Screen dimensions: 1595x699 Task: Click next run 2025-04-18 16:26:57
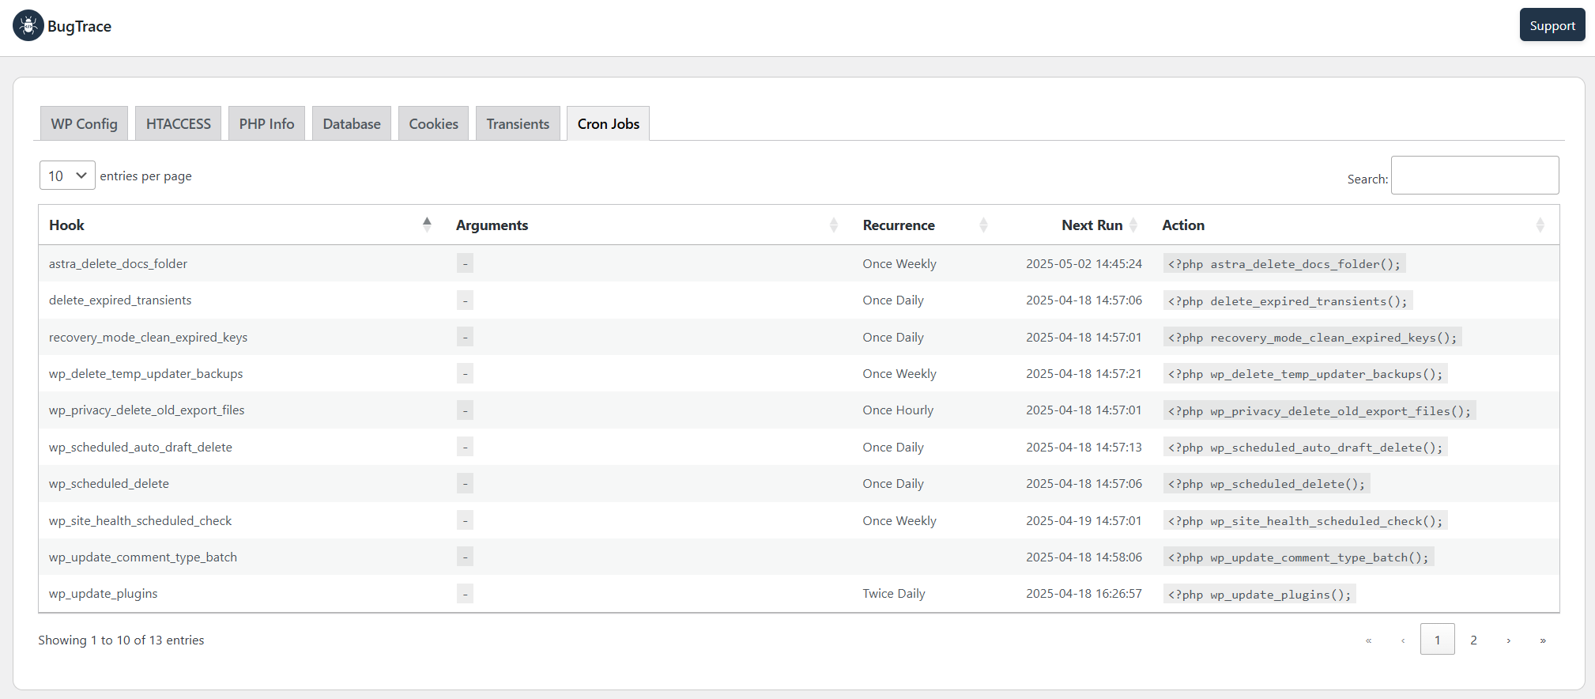pos(1084,594)
